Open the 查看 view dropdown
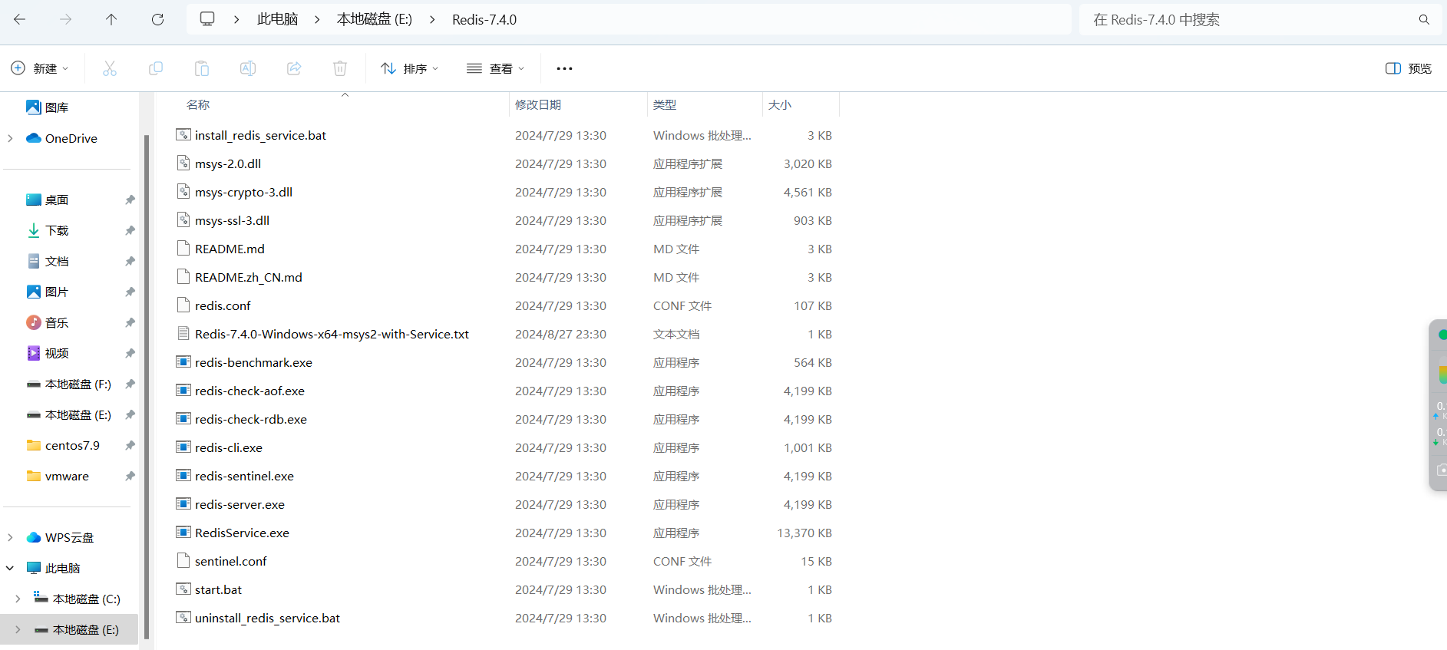This screenshot has height=650, width=1447. tap(496, 68)
